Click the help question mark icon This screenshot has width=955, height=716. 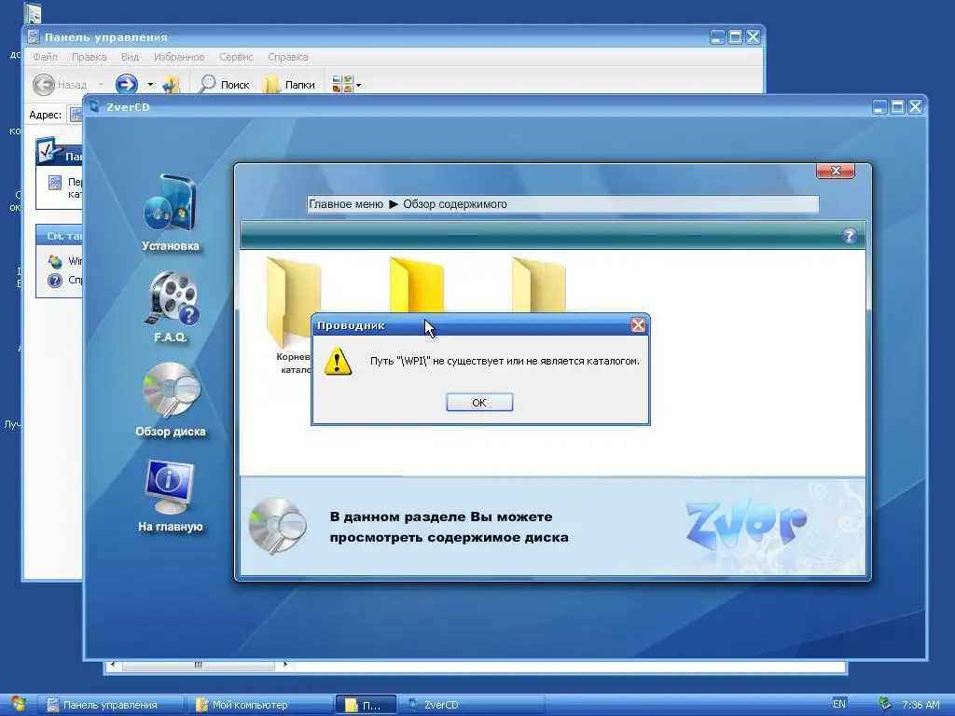point(849,236)
